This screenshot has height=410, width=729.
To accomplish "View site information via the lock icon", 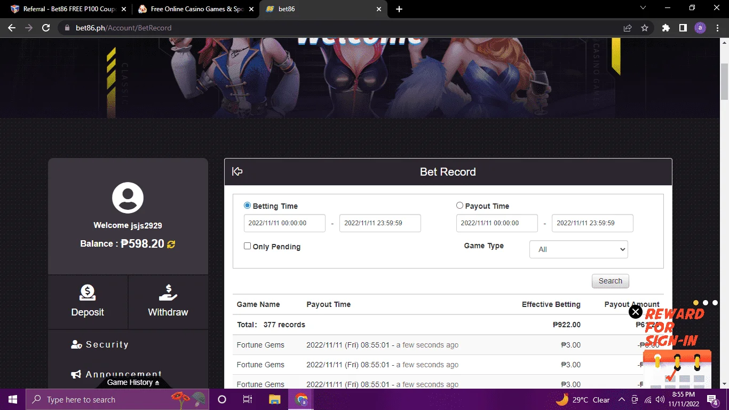I will click(67, 28).
